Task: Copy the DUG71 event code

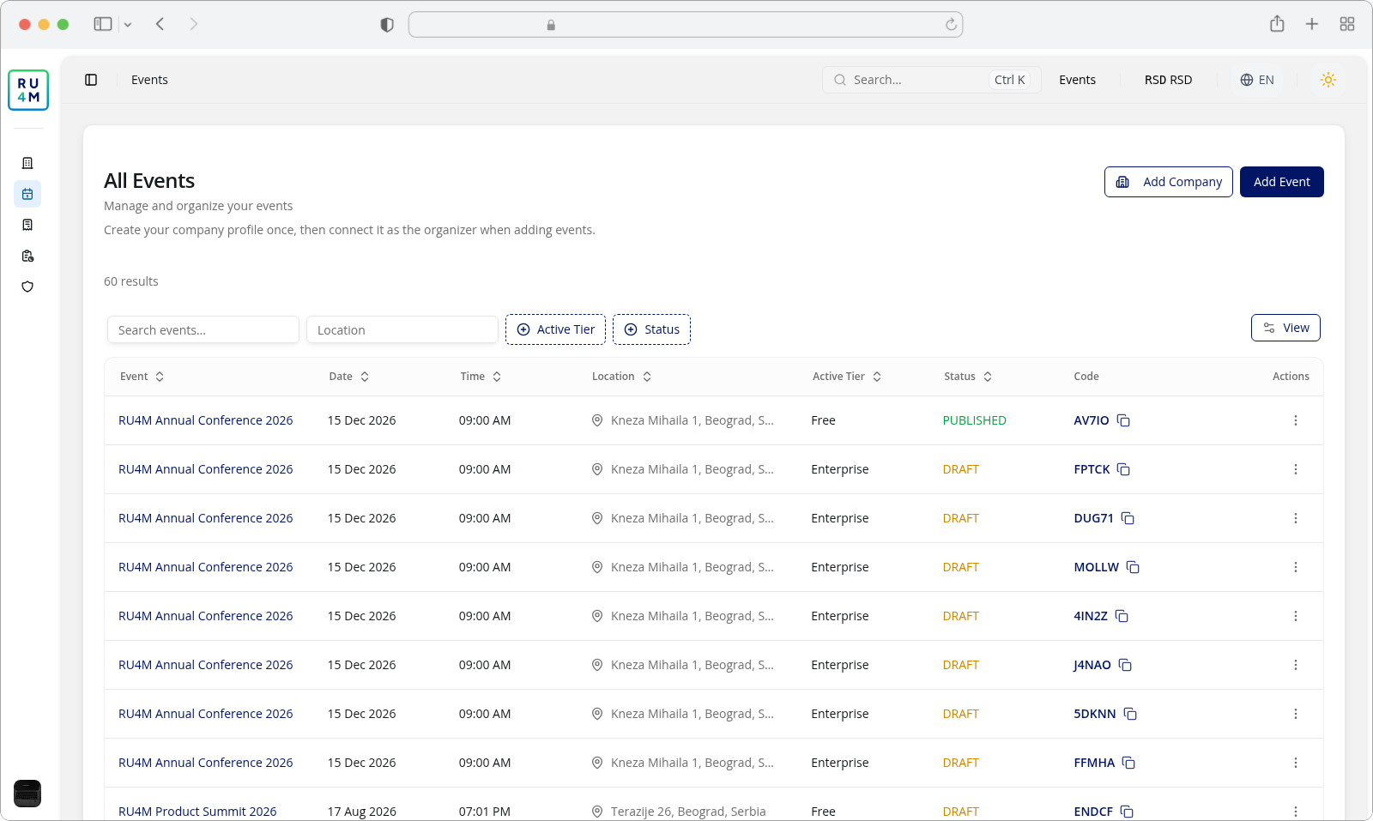Action: pyautogui.click(x=1128, y=518)
